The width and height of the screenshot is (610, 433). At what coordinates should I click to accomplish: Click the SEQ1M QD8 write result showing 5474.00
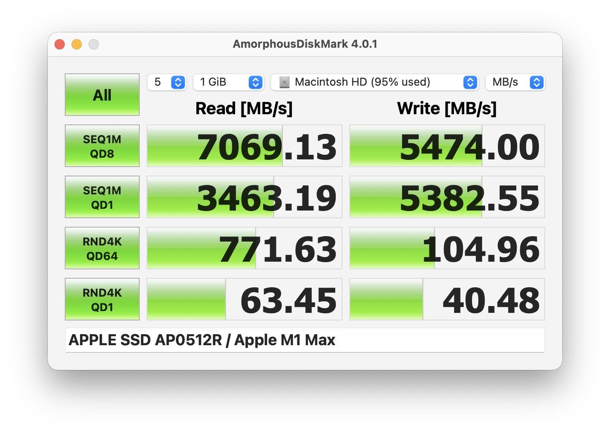(x=447, y=146)
